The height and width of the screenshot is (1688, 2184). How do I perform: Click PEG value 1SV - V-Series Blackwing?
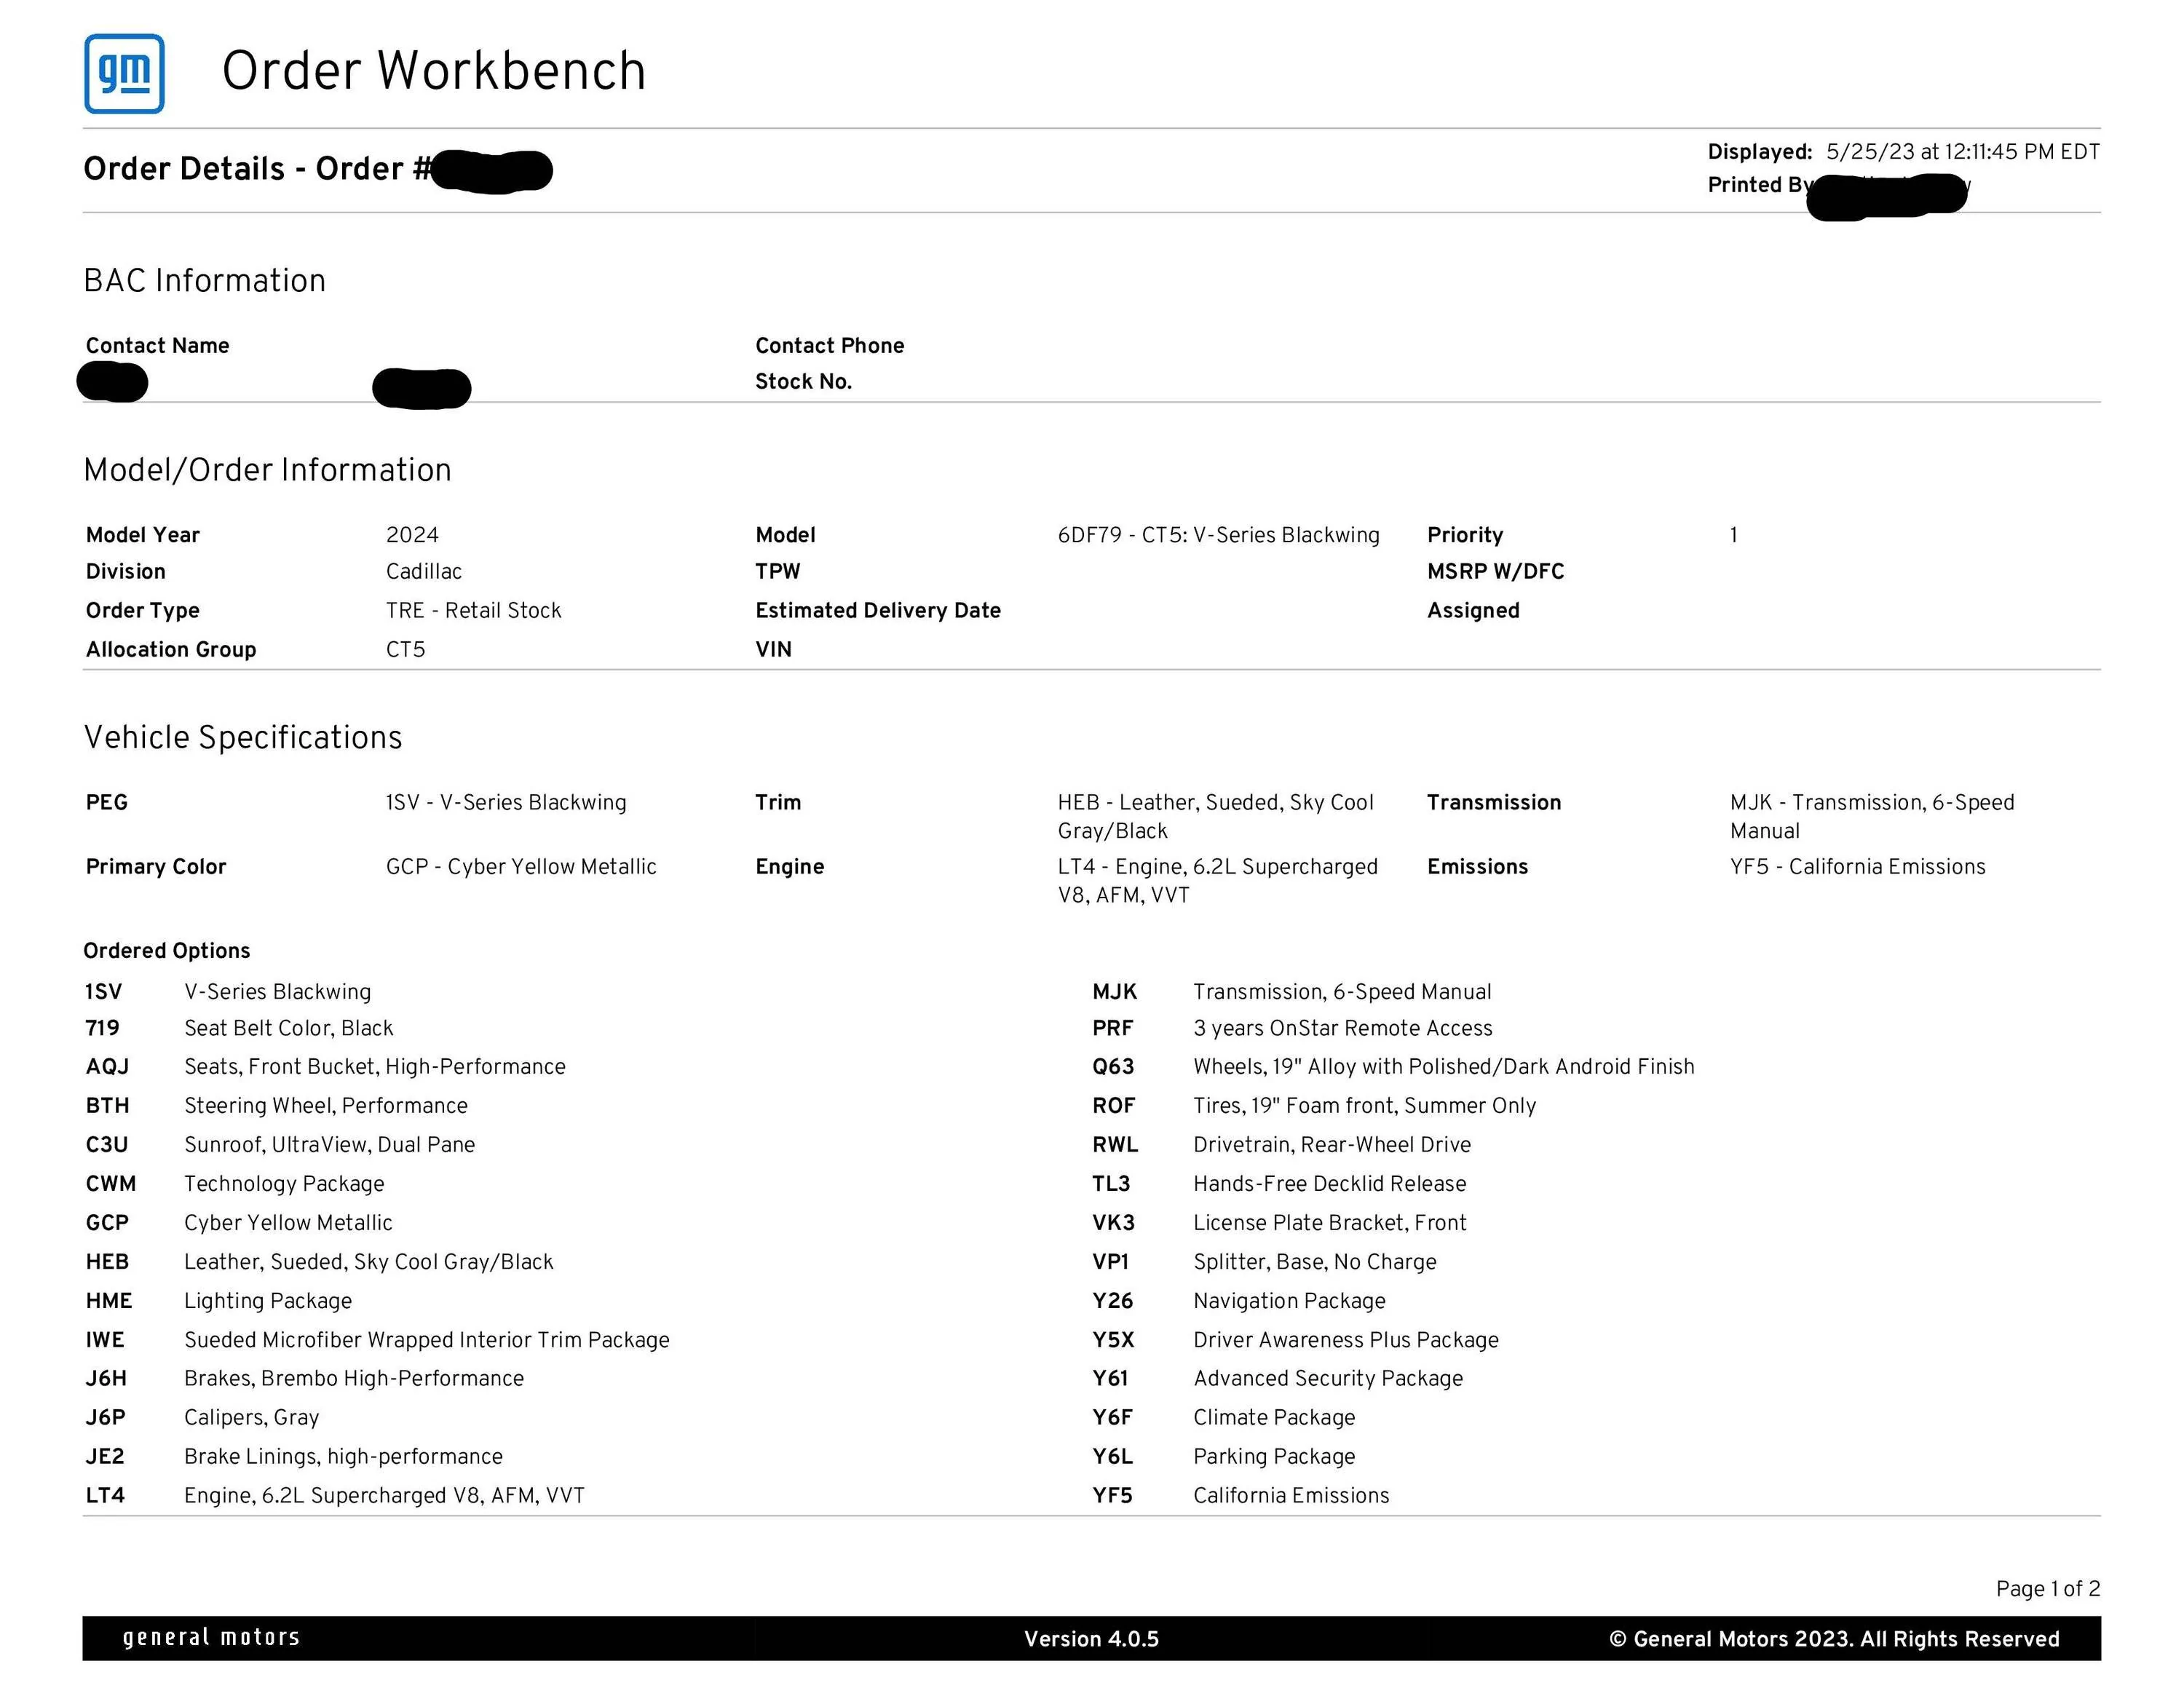tap(506, 803)
